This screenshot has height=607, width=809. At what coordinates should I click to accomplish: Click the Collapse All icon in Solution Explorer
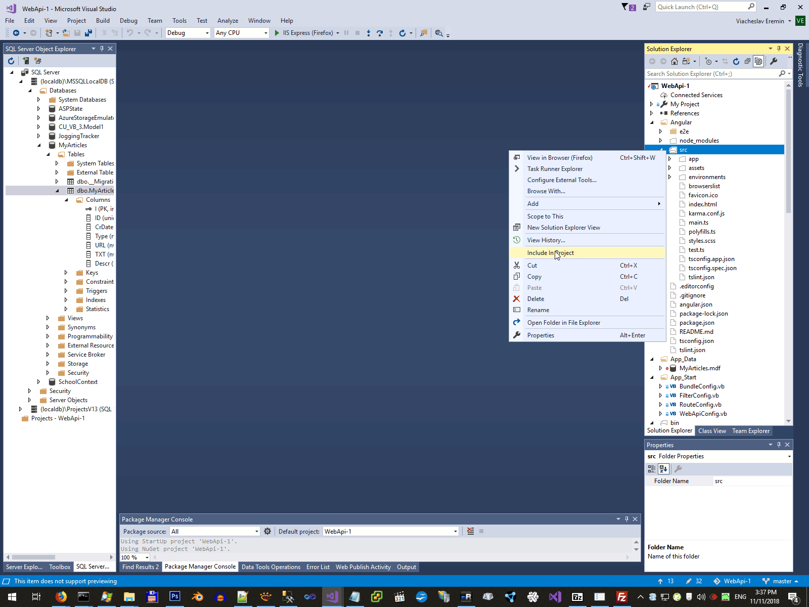pos(747,61)
